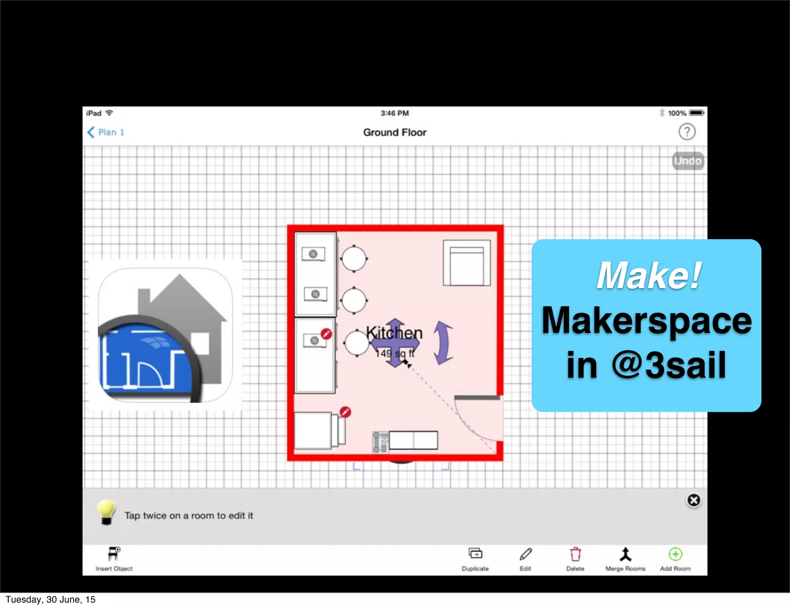Tap the battery status icon
This screenshot has height=608, width=790.
pyautogui.click(x=697, y=113)
